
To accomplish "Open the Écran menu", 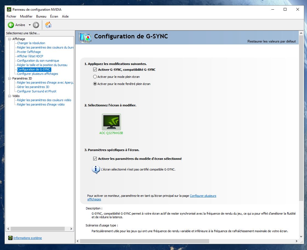I will tap(54, 16).
